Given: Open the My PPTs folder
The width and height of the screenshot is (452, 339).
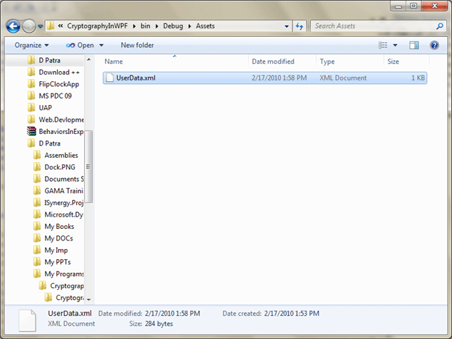Looking at the screenshot, I should (x=57, y=261).
